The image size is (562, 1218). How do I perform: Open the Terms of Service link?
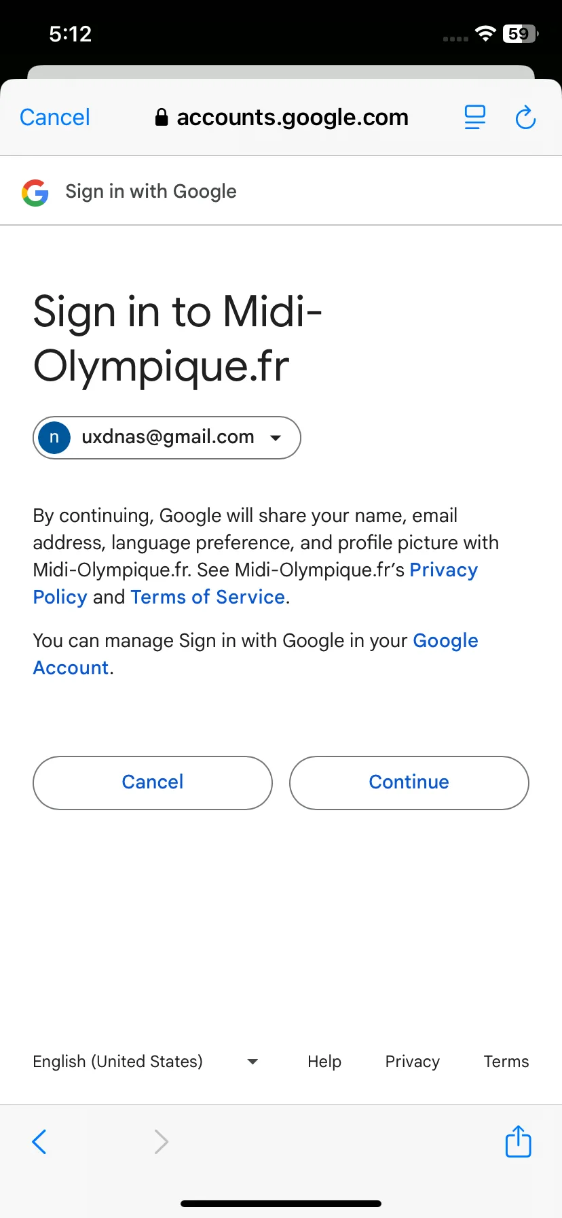point(208,597)
